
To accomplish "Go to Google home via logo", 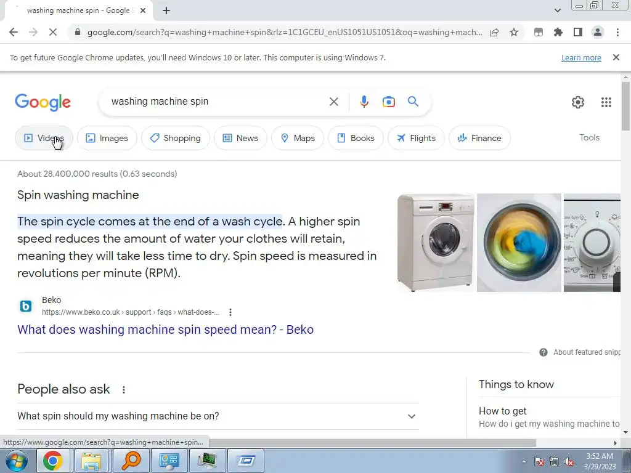I will pyautogui.click(x=43, y=102).
